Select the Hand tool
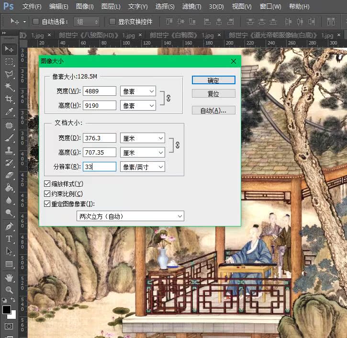The height and width of the screenshot is (338, 347). coord(9,278)
